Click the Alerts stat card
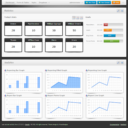 54,45
